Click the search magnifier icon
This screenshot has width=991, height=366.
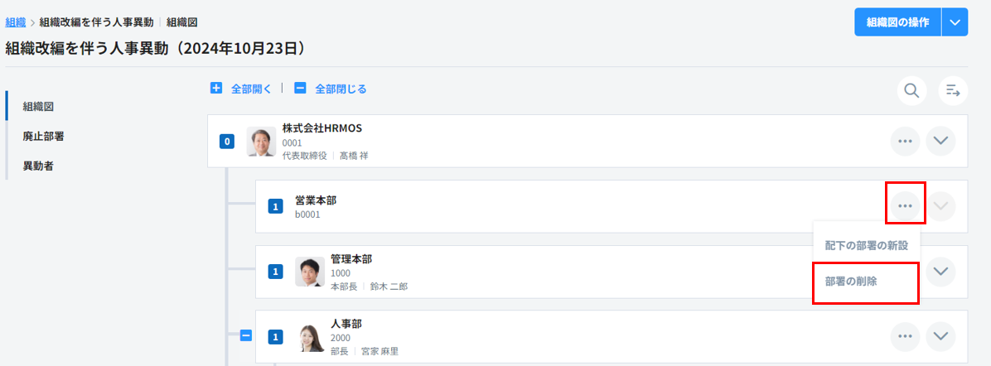911,91
